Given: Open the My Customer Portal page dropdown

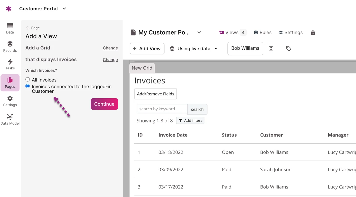Looking at the screenshot, I should pos(199,32).
